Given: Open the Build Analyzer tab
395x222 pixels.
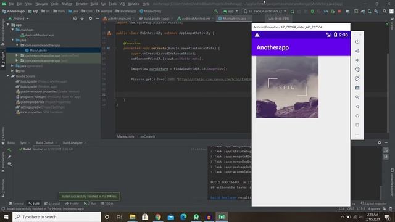Looking at the screenshot, I should click(73, 142).
